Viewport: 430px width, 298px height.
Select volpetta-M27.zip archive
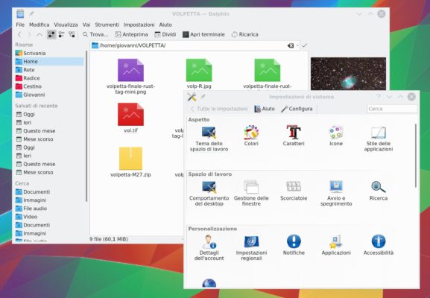(130, 162)
